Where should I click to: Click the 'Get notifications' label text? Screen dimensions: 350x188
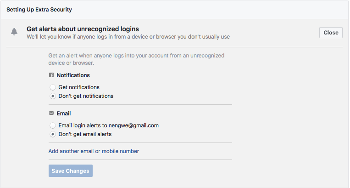[x=79, y=87]
